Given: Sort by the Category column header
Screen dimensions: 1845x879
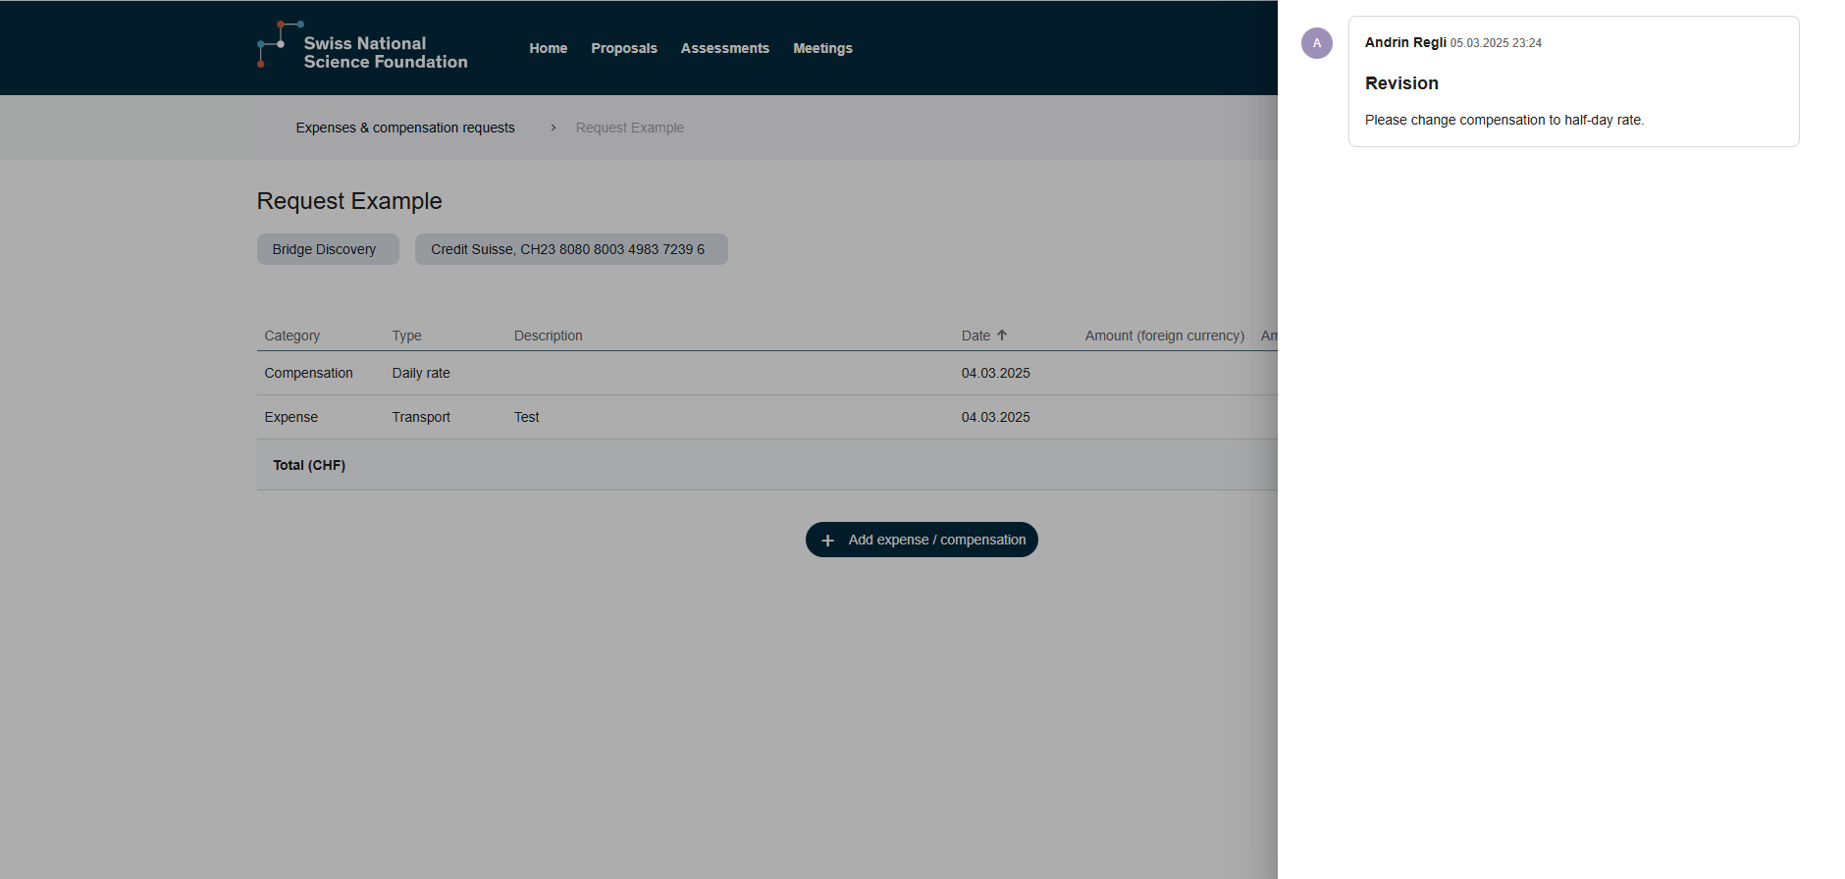Looking at the screenshot, I should click(x=291, y=336).
